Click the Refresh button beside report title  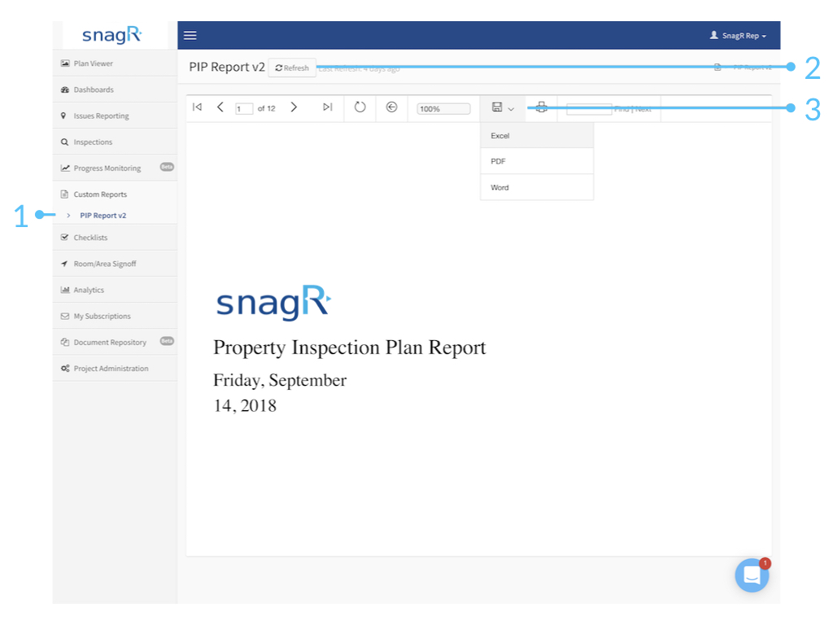click(292, 68)
